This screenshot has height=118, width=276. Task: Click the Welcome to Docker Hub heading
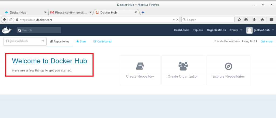pos(49,61)
